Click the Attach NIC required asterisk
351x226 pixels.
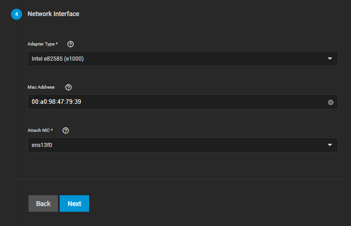52,130
